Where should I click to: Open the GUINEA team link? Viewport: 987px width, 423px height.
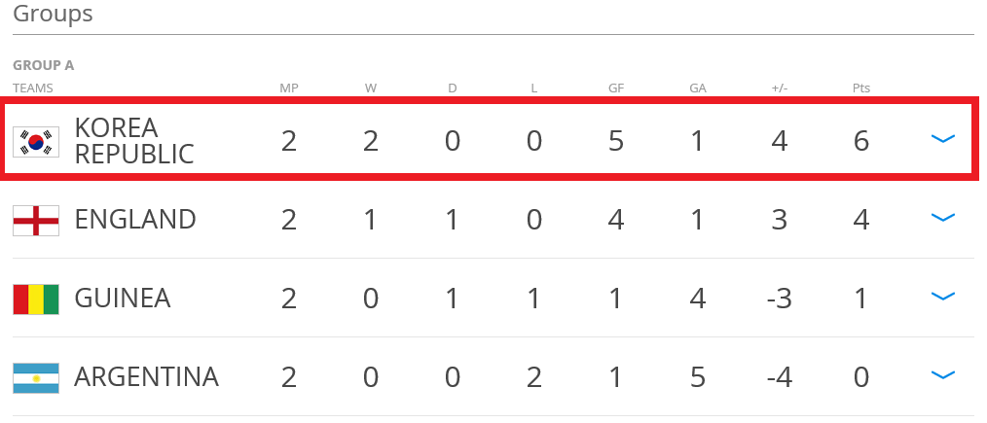[x=122, y=298]
